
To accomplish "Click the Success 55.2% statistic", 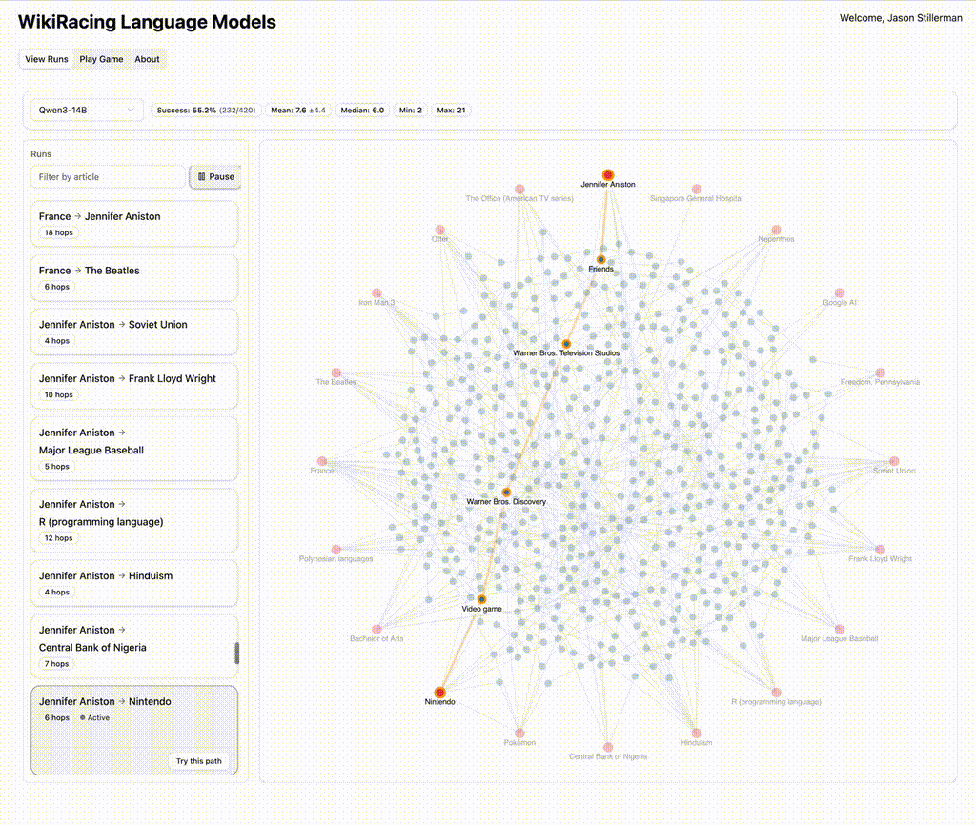I will pyautogui.click(x=206, y=111).
